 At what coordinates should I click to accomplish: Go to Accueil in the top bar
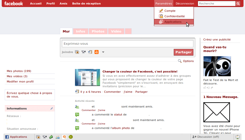(36, 3)
